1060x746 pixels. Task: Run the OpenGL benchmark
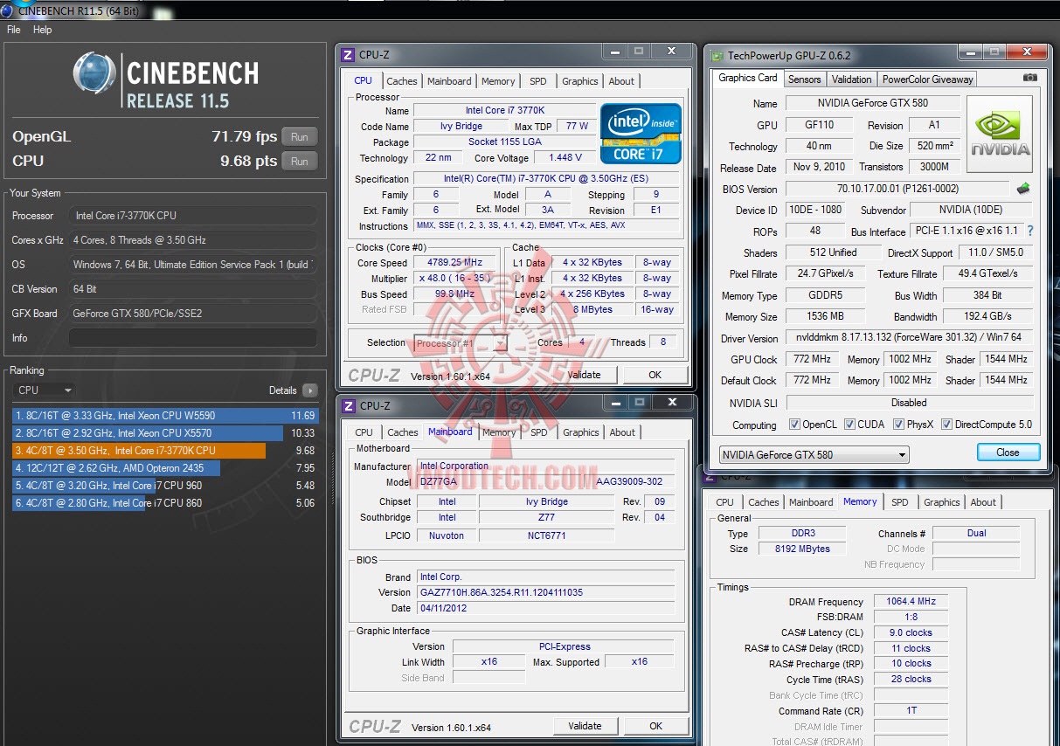click(300, 137)
